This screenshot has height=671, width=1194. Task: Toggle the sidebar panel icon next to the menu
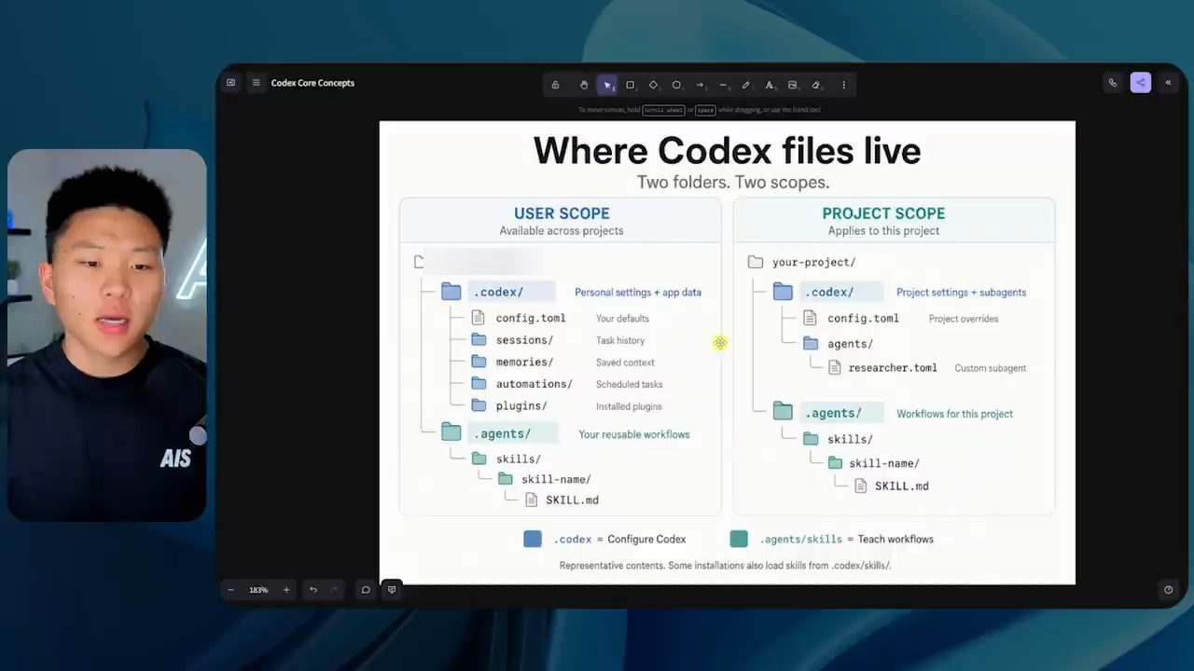click(231, 83)
